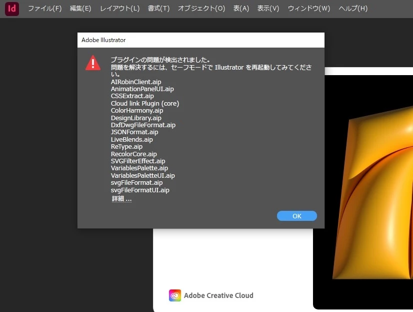Select ReType.aip in plugin list
The image size is (413, 312).
[x=126, y=147]
